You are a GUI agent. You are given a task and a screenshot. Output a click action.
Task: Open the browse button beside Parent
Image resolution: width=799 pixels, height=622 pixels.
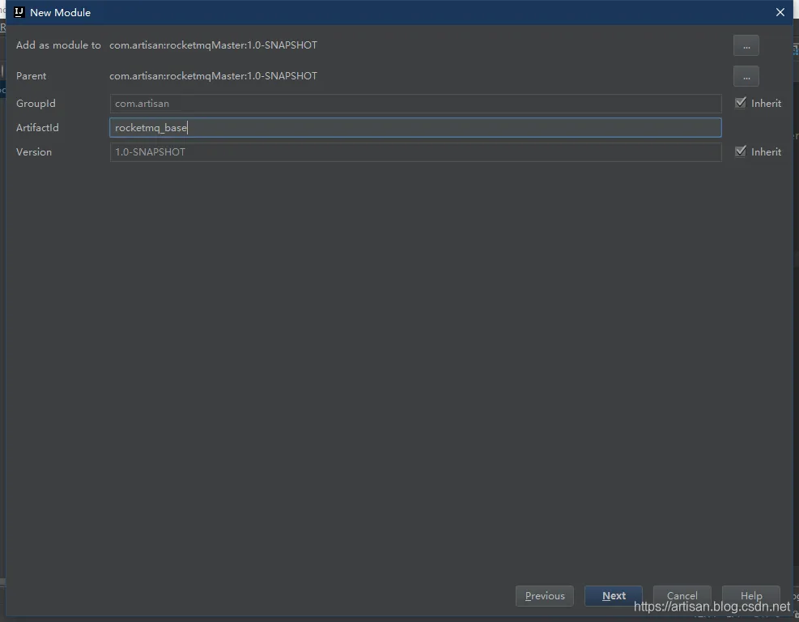pos(746,76)
